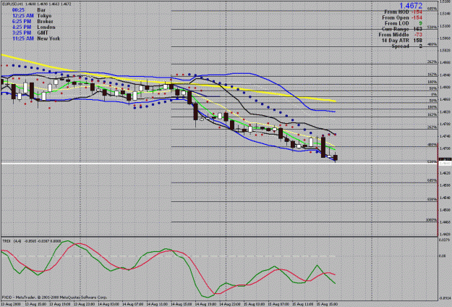Screen dimensions: 452x307
Task: Click the "13 Aug 23:00" time axis label
Action: point(84,304)
